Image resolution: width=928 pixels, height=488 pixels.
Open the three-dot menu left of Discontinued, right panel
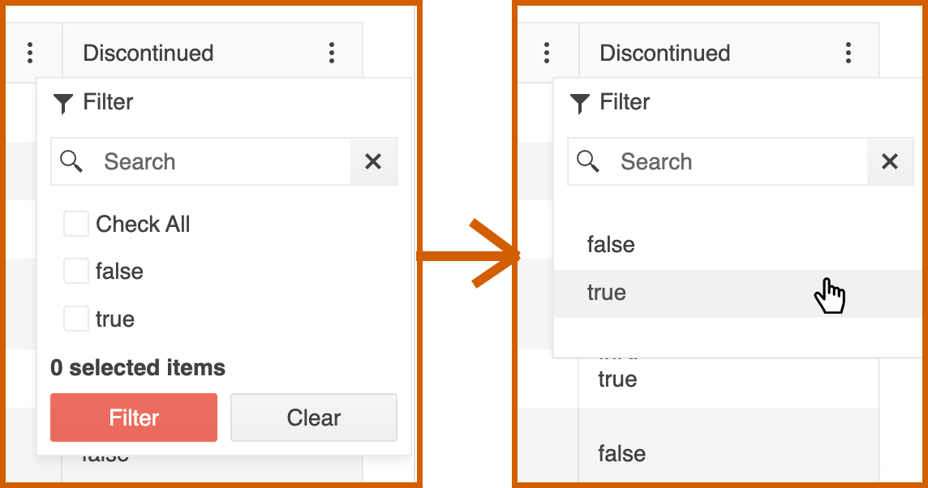(547, 54)
